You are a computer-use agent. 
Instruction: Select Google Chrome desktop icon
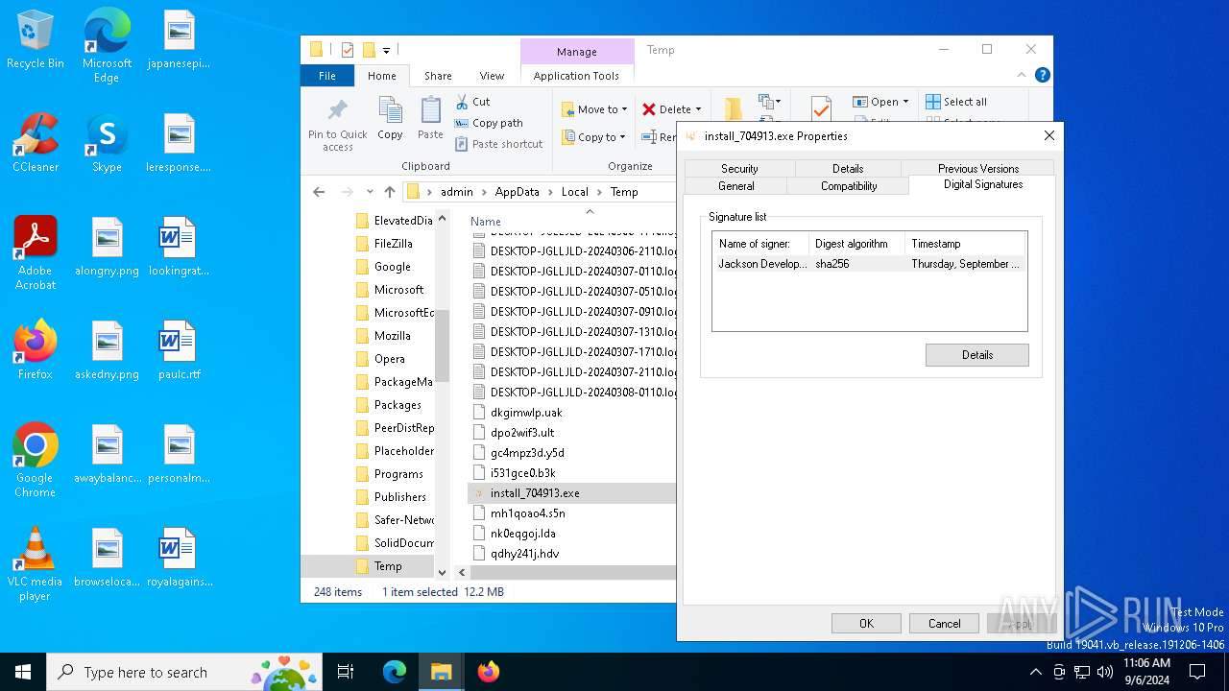(x=36, y=461)
